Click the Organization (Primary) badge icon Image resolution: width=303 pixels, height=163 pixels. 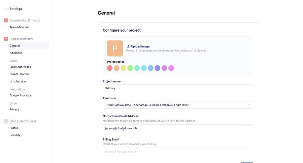point(6,21)
